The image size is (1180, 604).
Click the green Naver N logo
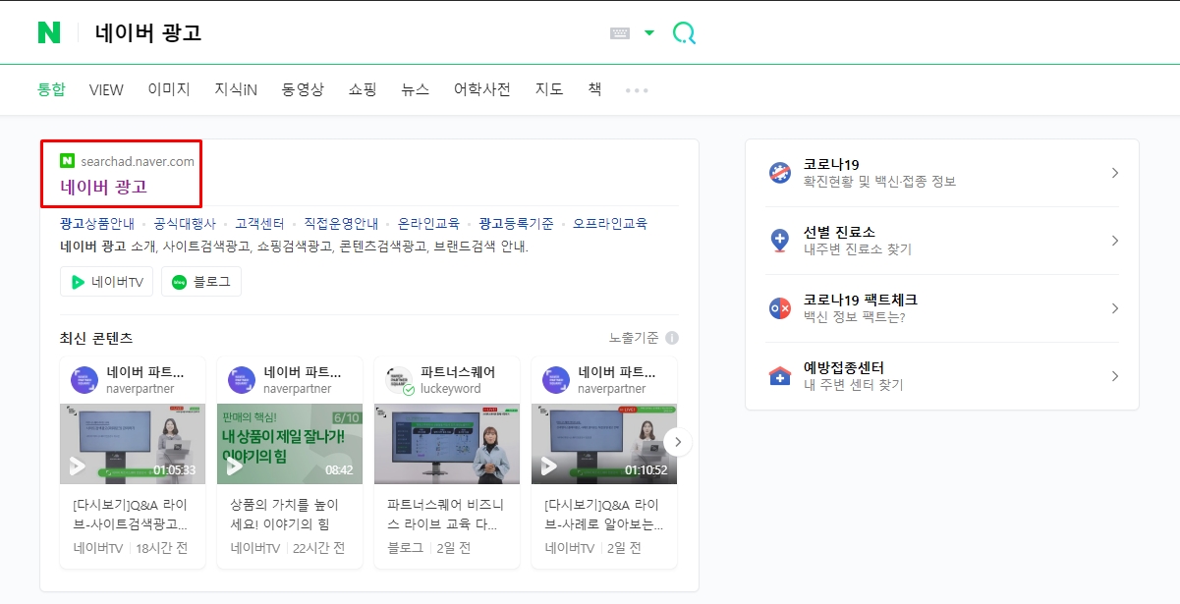click(x=49, y=32)
